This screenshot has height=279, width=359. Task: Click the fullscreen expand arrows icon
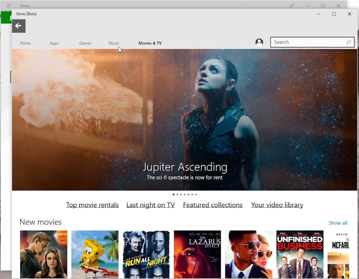click(x=292, y=6)
